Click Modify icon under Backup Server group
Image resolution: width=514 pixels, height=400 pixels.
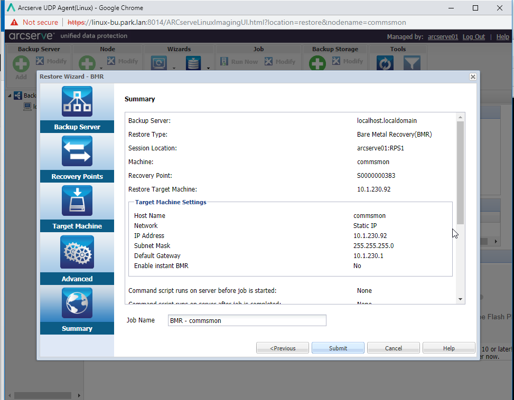click(x=40, y=61)
